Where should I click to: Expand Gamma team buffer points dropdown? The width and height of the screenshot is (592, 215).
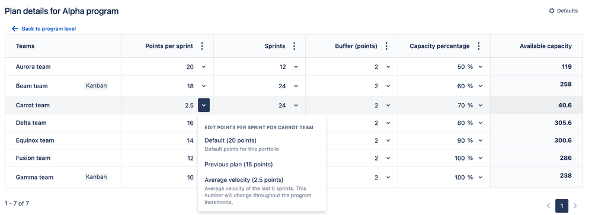(x=388, y=177)
